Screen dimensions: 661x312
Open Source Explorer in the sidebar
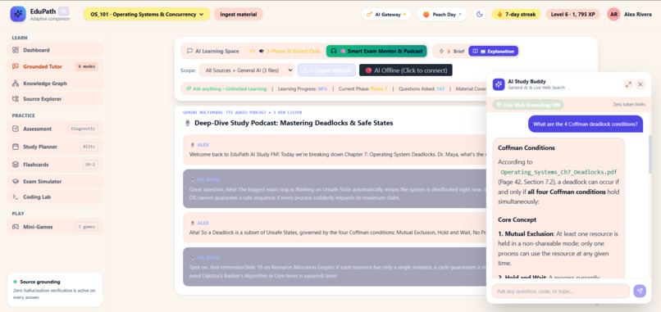[x=55, y=99]
